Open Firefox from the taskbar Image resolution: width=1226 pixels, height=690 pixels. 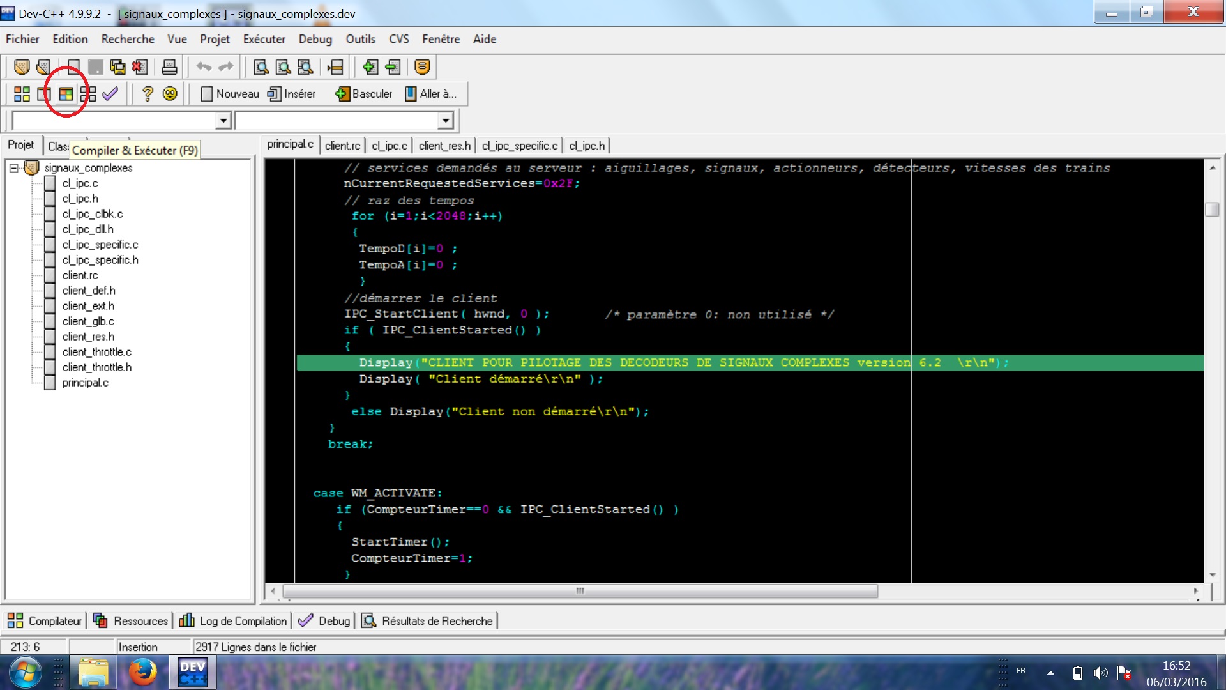[x=142, y=673]
